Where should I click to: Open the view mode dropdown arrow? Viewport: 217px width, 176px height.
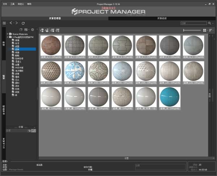coord(207,30)
